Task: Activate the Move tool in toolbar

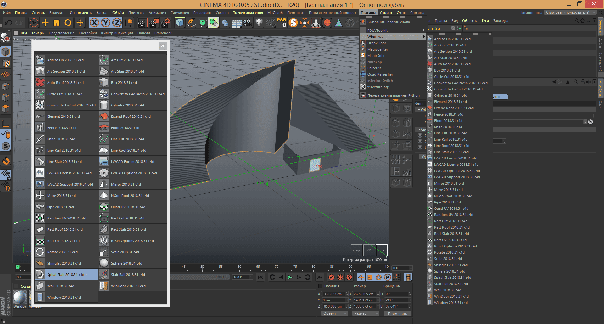Action: point(45,23)
